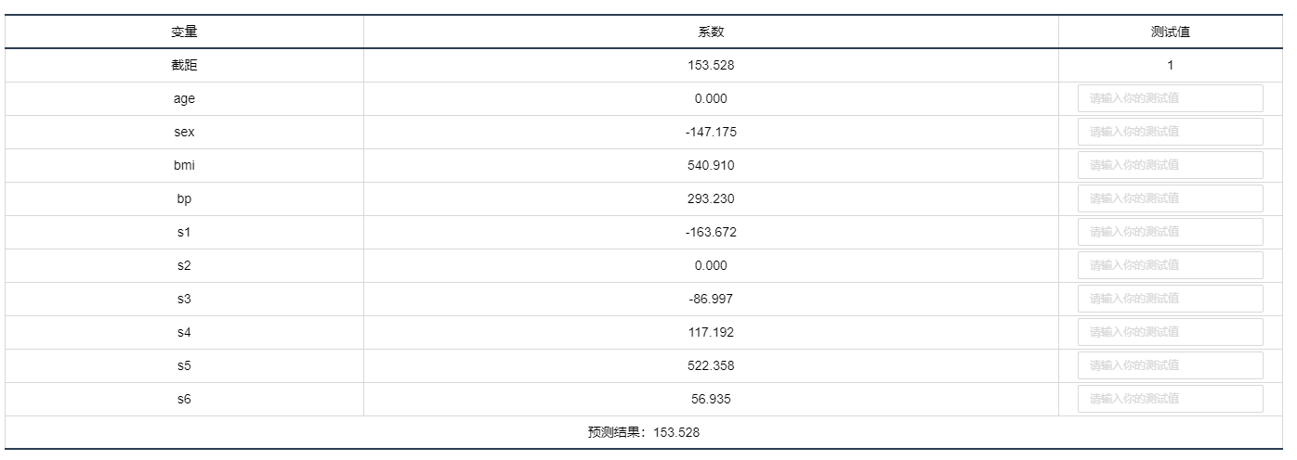Screen dimensions: 1297x460
Task: Click the 测试值 column header
Action: pos(1170,32)
